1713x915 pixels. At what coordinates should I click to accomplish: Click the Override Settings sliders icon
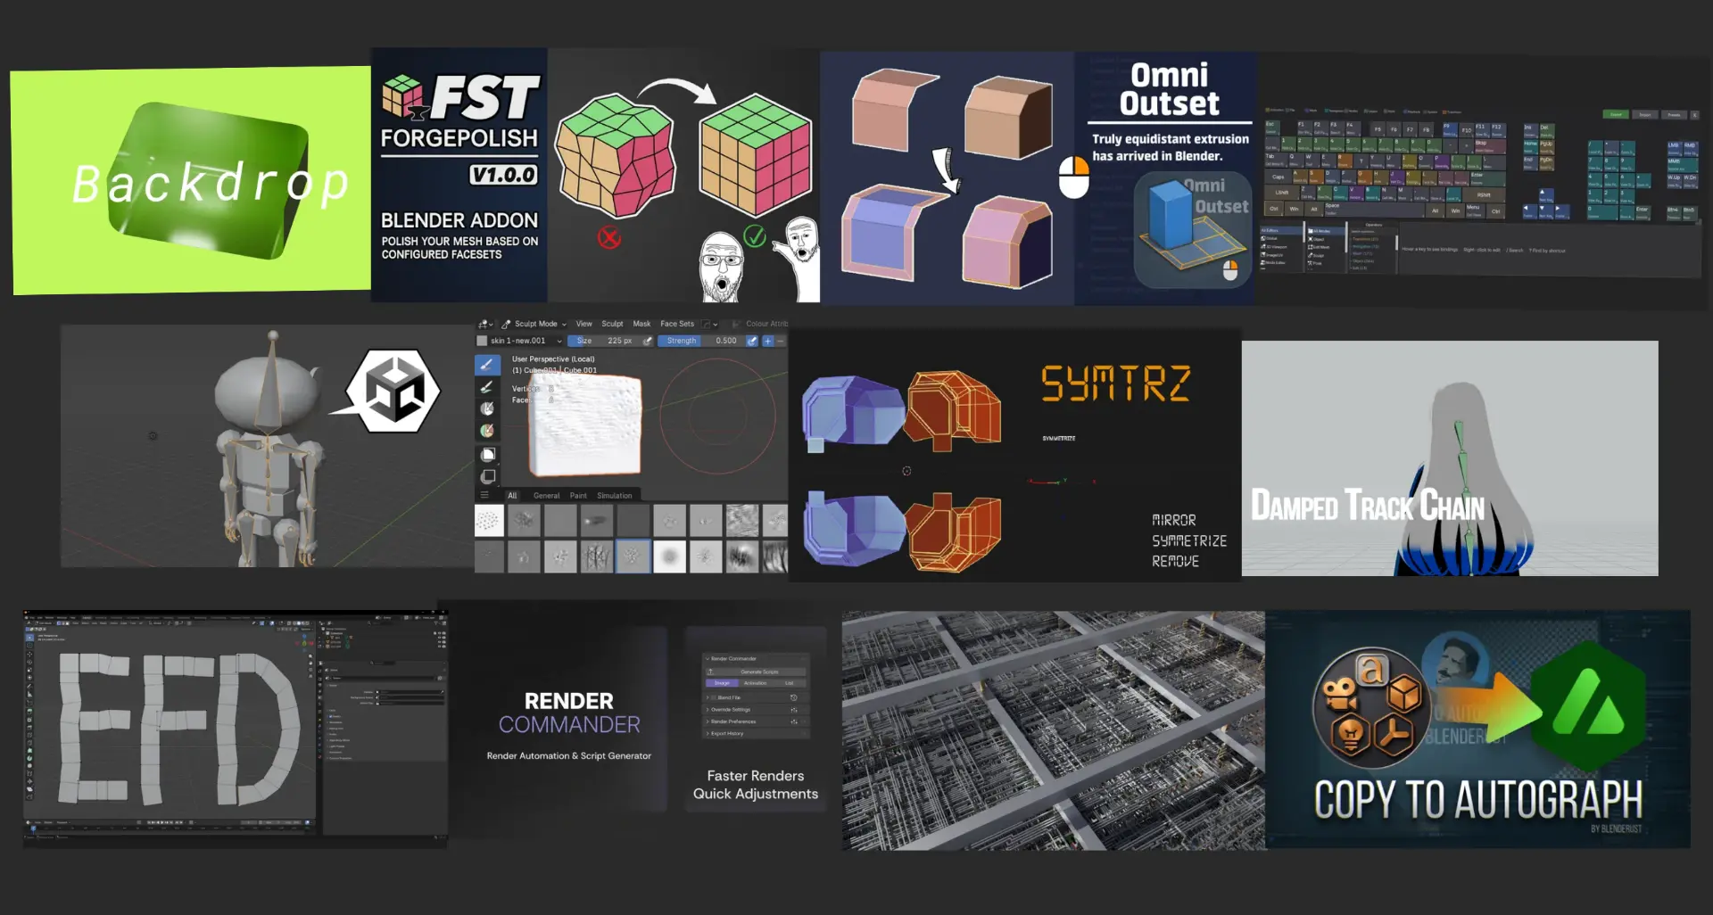click(793, 710)
